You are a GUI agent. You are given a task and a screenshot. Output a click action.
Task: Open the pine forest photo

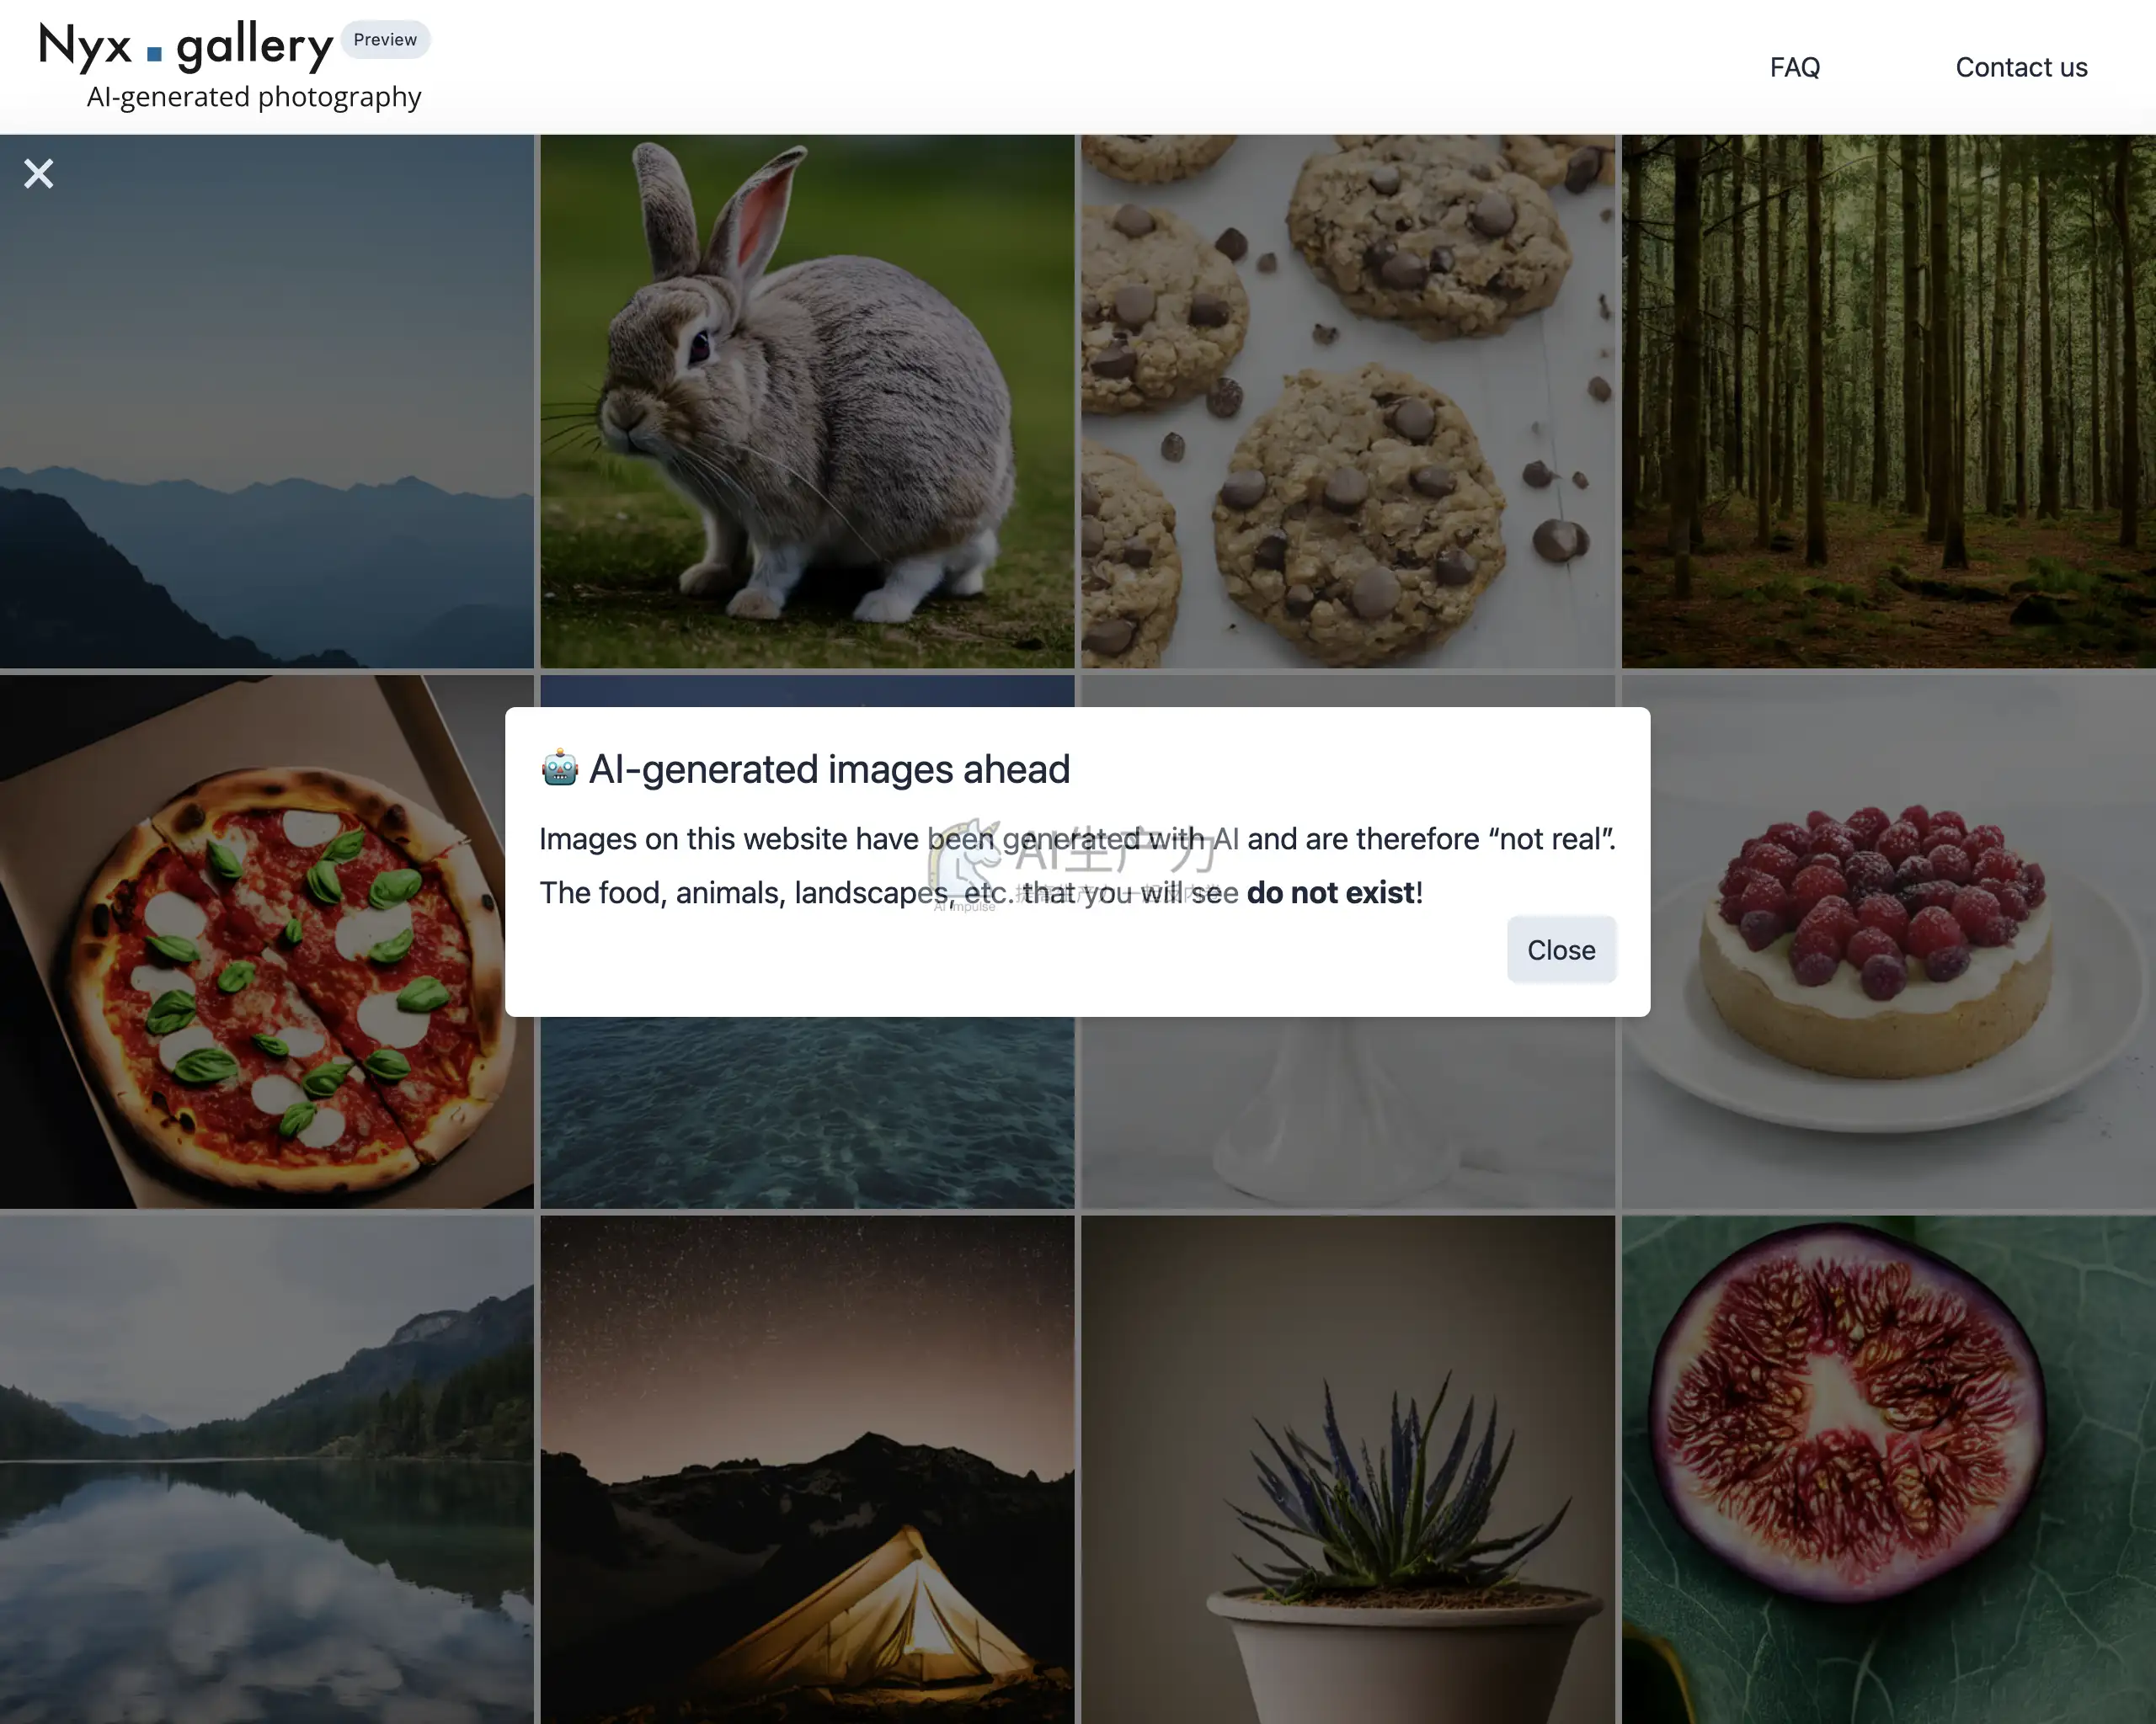pyautogui.click(x=1888, y=401)
